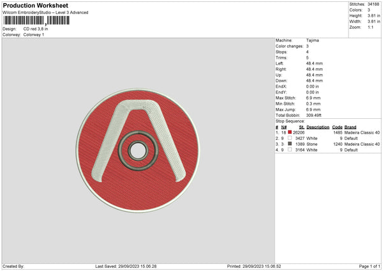The height and width of the screenshot is (271, 383).
Task: Click 'Wilcom EmbroideryStudio – Level 3 Advanced' text
Action: [x=45, y=13]
